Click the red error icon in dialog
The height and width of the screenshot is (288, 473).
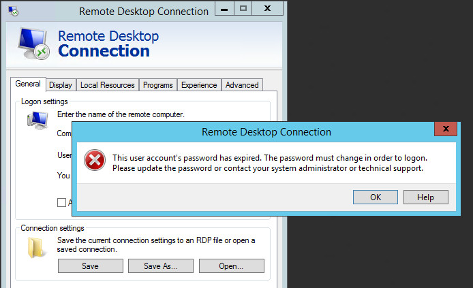point(95,160)
